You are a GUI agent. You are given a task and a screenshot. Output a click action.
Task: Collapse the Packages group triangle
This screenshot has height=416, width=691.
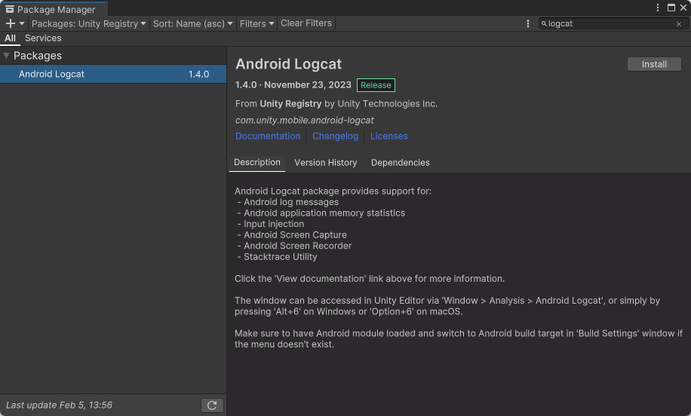6,56
